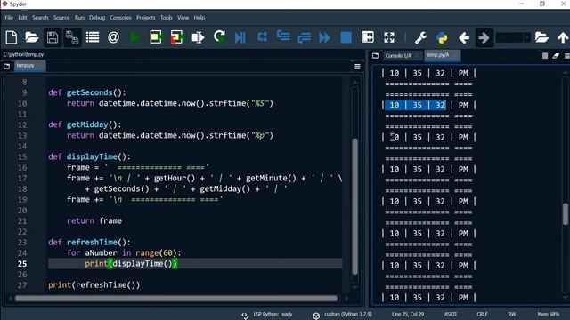Open a file using the folder icon
Viewport: 570px width, 320px height.
pyautogui.click(x=32, y=37)
